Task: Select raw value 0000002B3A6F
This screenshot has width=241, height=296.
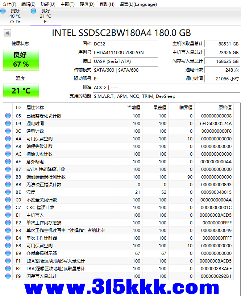Action: (x=216, y=269)
